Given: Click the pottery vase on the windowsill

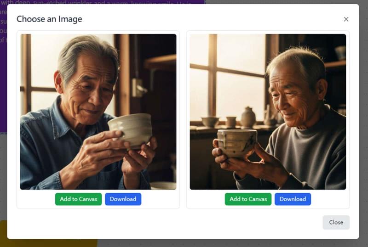Looking at the screenshot, I should [248, 118].
